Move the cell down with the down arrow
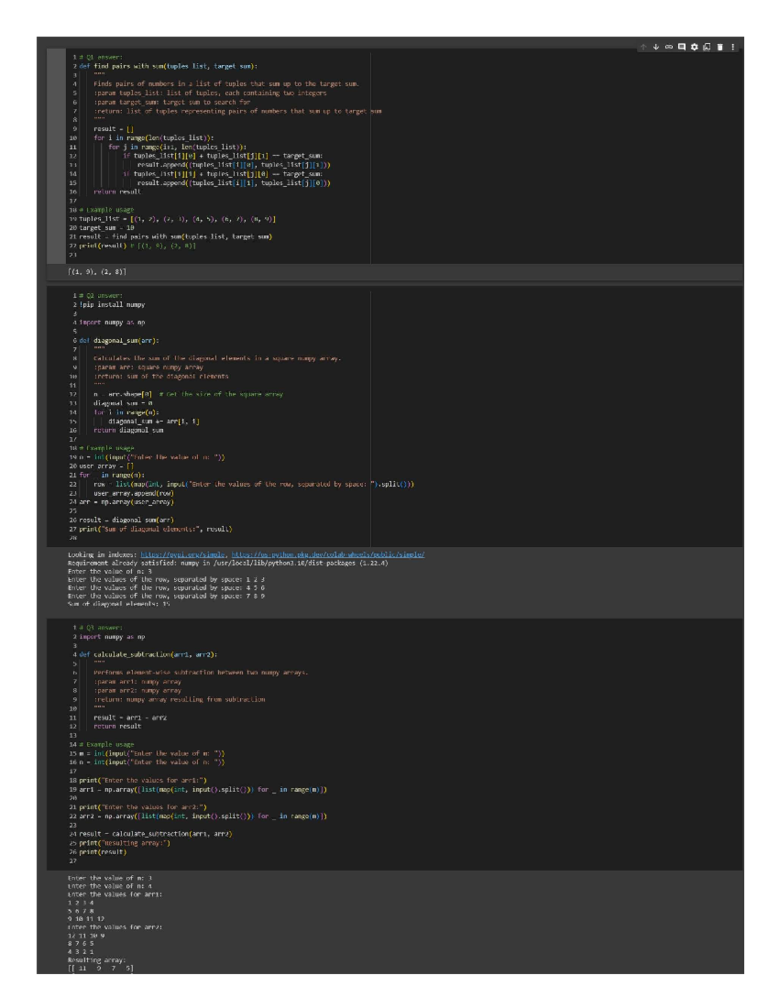 point(656,47)
